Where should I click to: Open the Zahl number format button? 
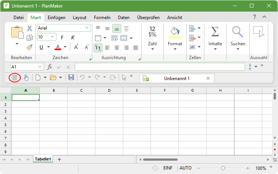click(x=152, y=38)
